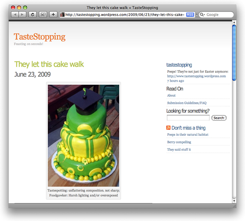Go back with the browser back arrow

15,15
